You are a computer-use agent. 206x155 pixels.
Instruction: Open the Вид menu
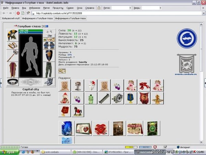coord(24,8)
